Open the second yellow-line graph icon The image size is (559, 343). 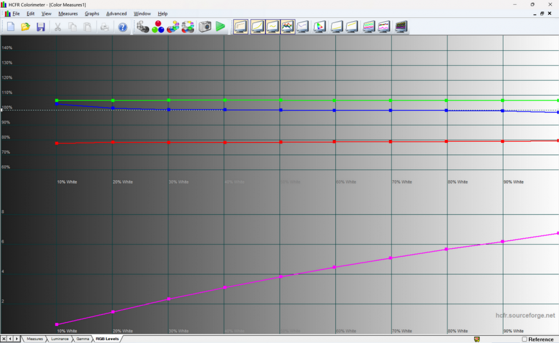coord(351,27)
